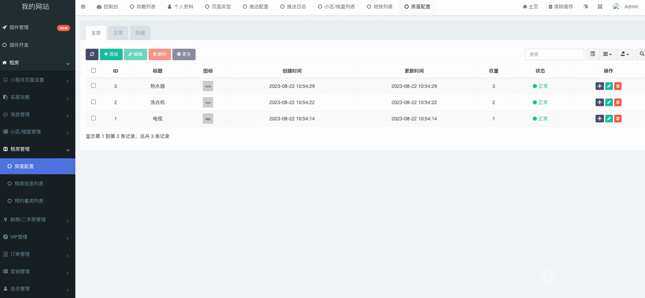Switch to the 正常 filter tab
The width and height of the screenshot is (645, 298).
tap(118, 33)
